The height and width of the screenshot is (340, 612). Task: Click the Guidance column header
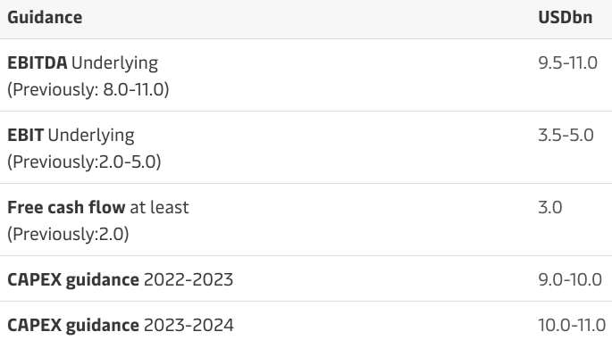[x=45, y=18]
